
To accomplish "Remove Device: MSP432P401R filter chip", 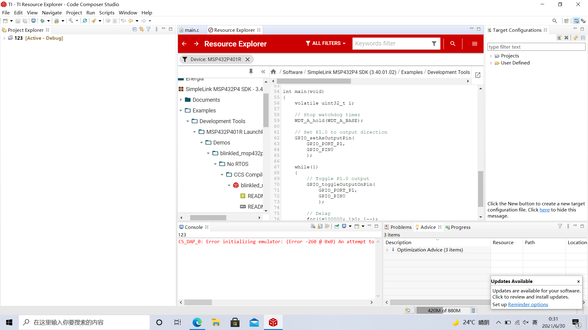I will click(x=247, y=59).
